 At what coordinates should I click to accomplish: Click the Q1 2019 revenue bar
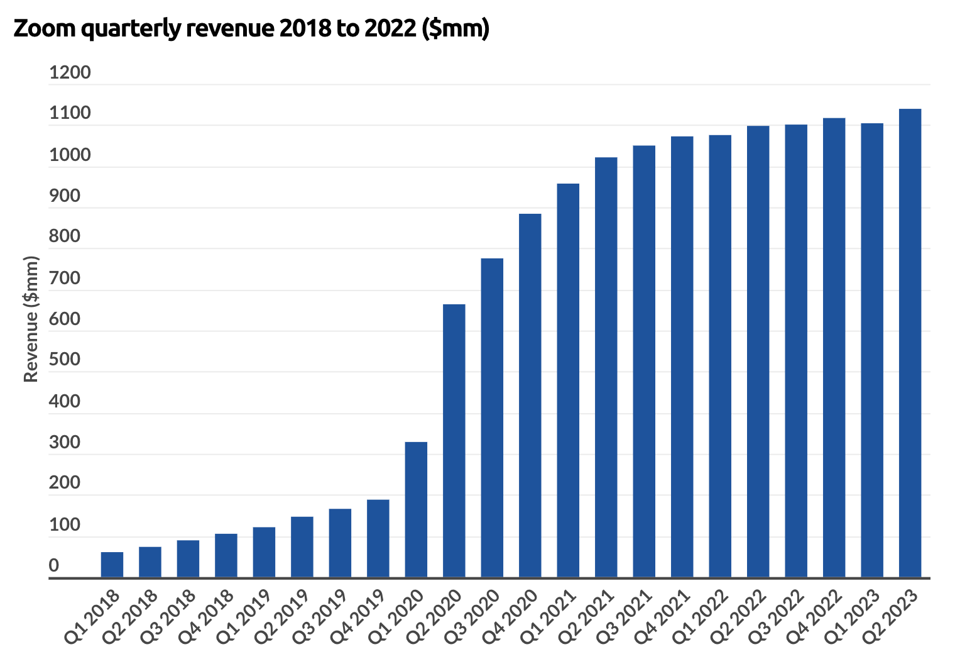(264, 552)
